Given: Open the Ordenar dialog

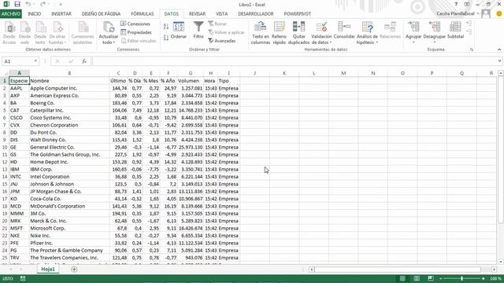Looking at the screenshot, I should [x=179, y=31].
